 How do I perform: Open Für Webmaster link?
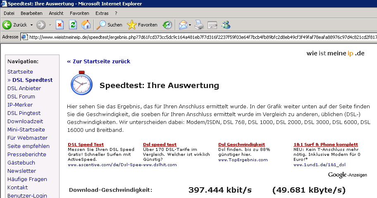point(27,138)
